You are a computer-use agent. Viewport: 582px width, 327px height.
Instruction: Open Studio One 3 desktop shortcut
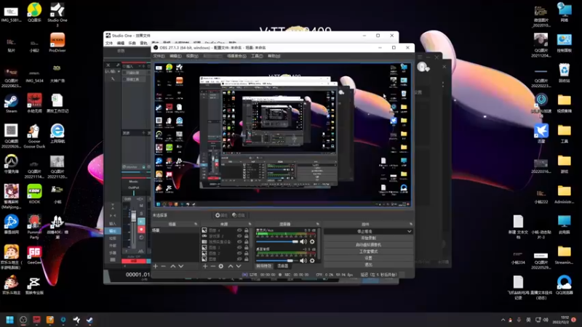[x=57, y=15]
